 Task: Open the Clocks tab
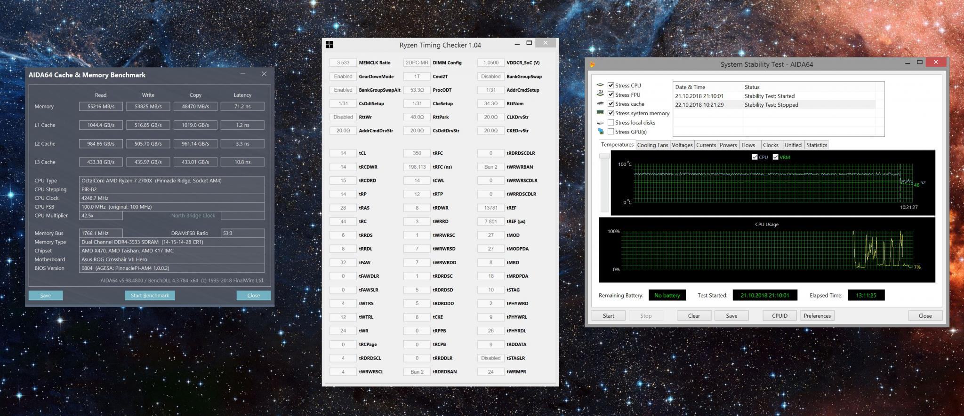click(771, 145)
